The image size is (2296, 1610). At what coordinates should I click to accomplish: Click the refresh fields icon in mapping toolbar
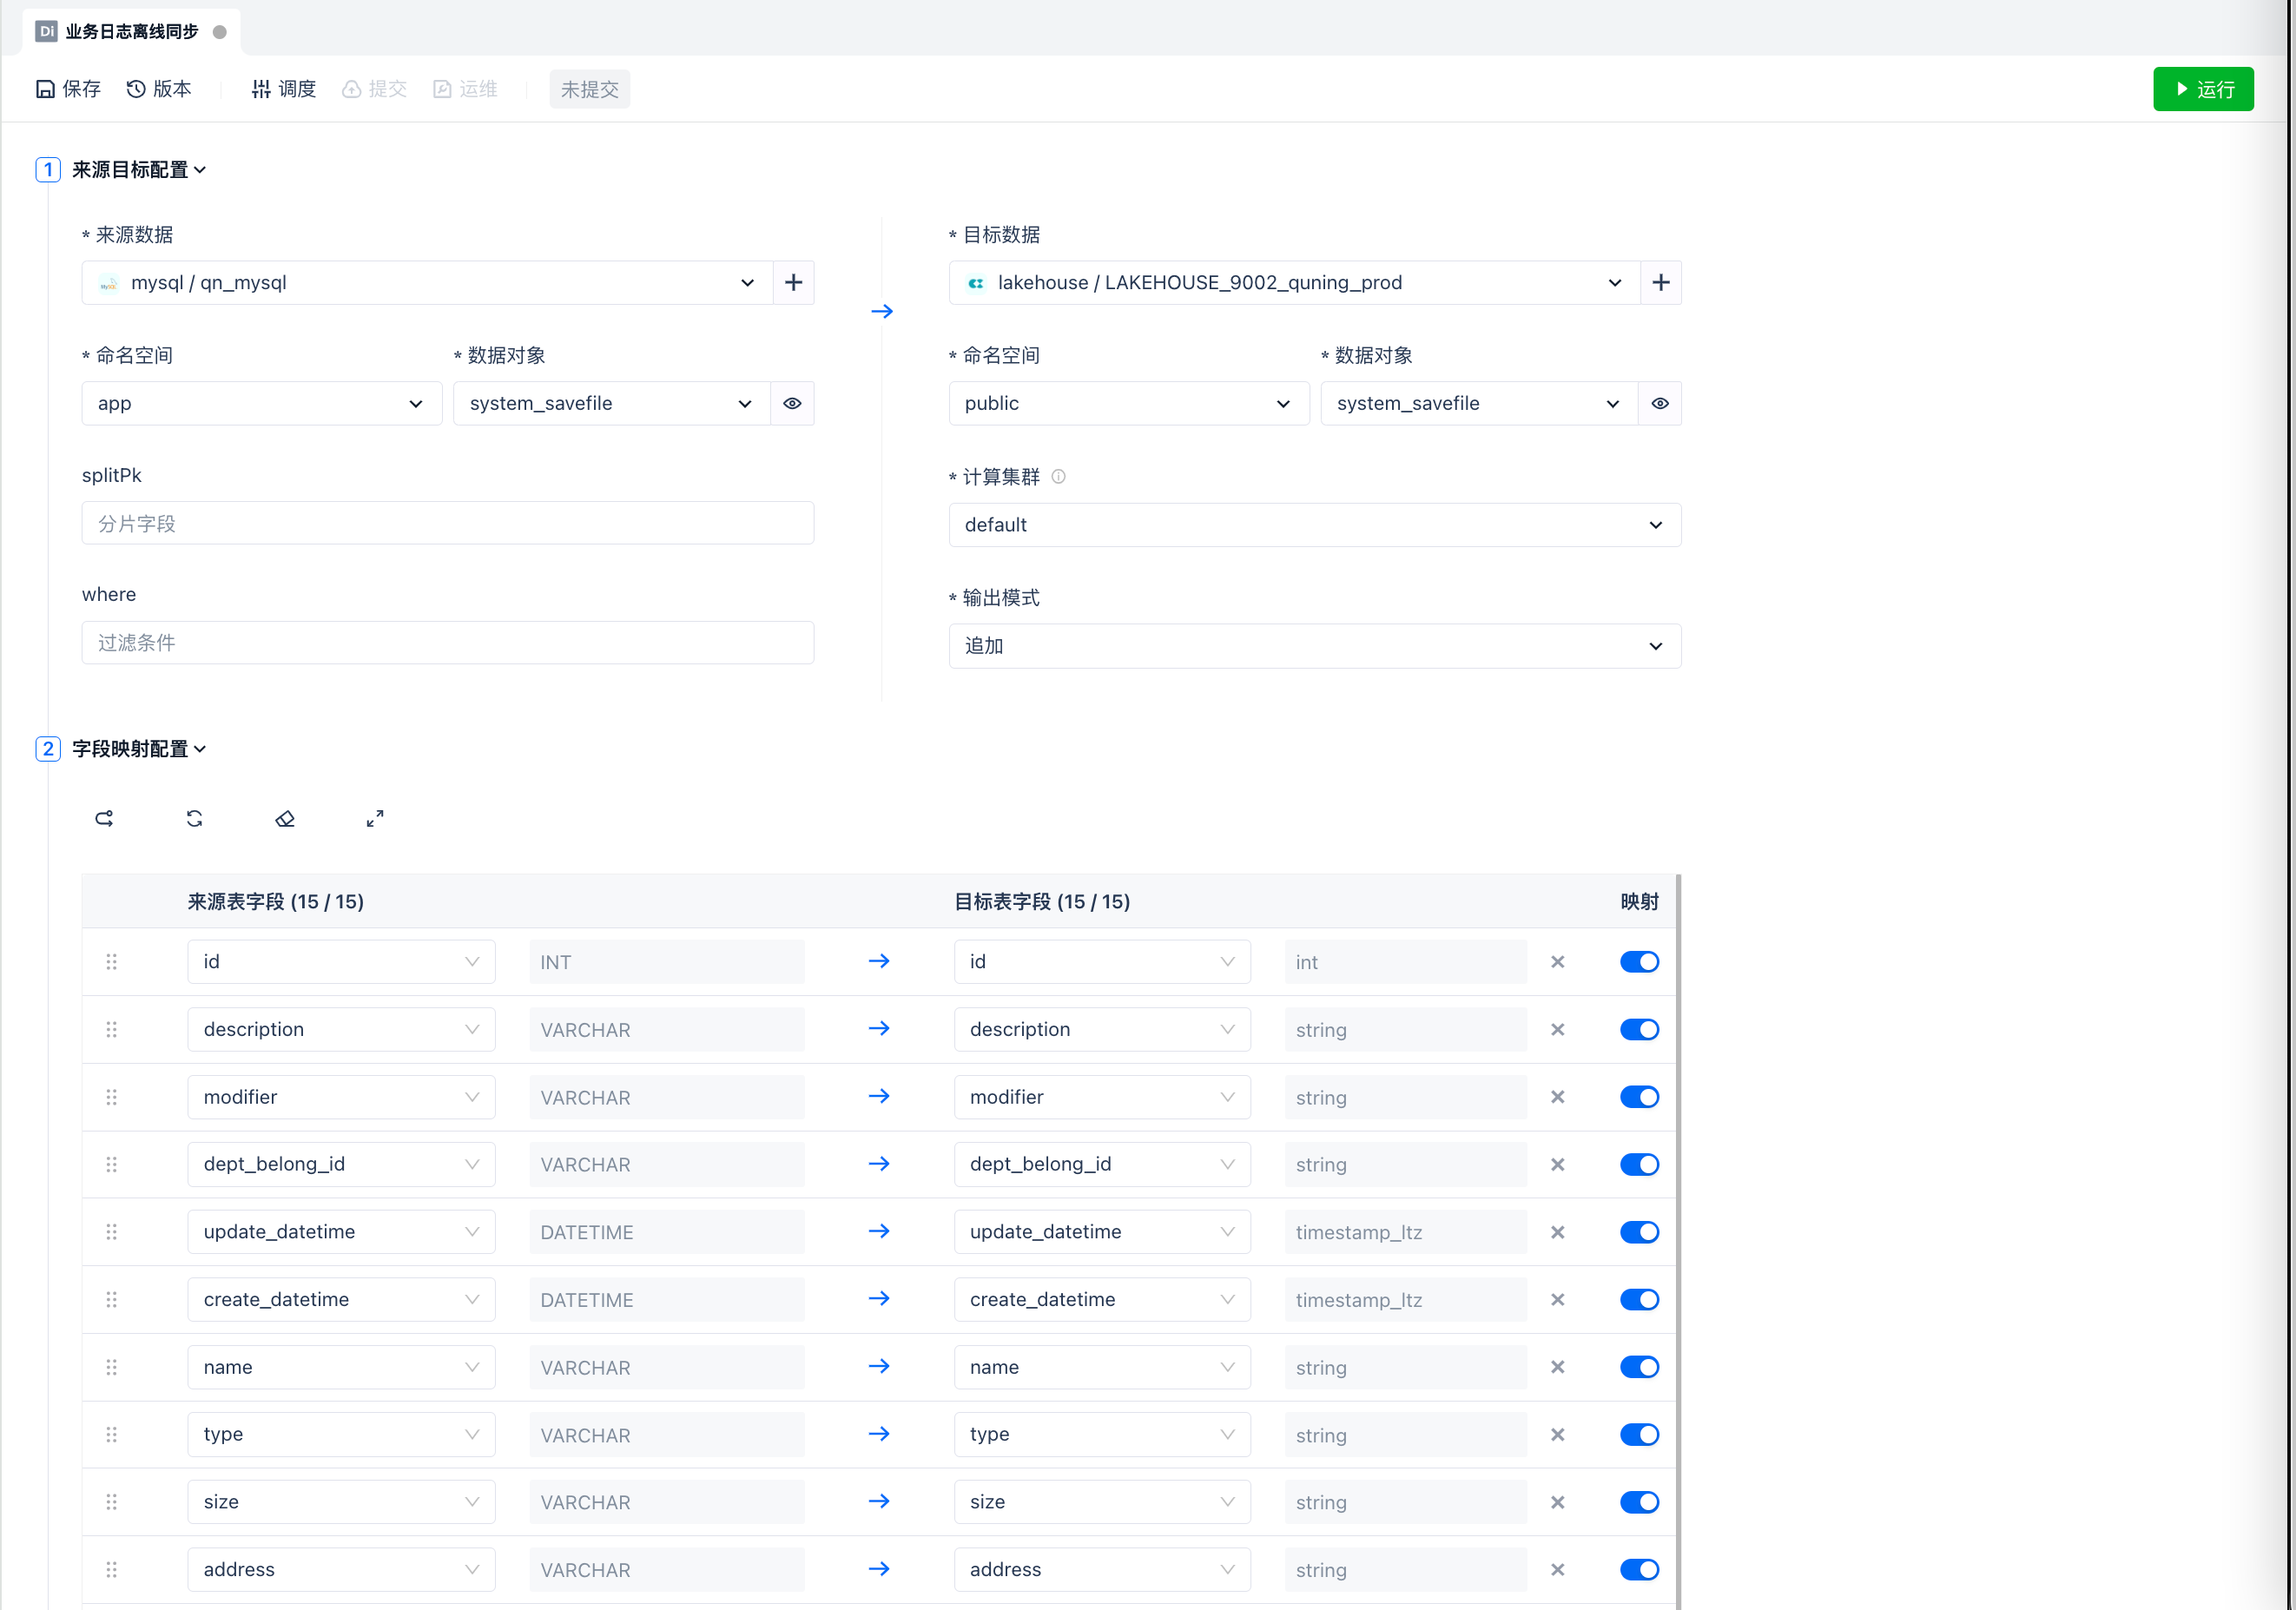click(x=195, y=819)
